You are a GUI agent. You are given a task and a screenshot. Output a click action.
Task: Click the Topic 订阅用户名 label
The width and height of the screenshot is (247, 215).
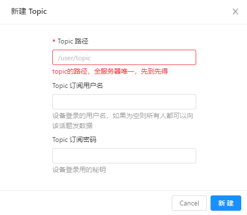coord(78,86)
